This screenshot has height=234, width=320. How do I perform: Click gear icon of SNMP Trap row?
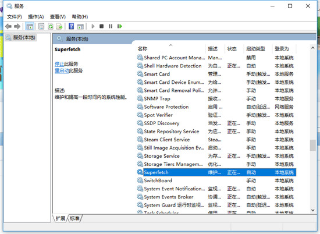[x=140, y=98]
